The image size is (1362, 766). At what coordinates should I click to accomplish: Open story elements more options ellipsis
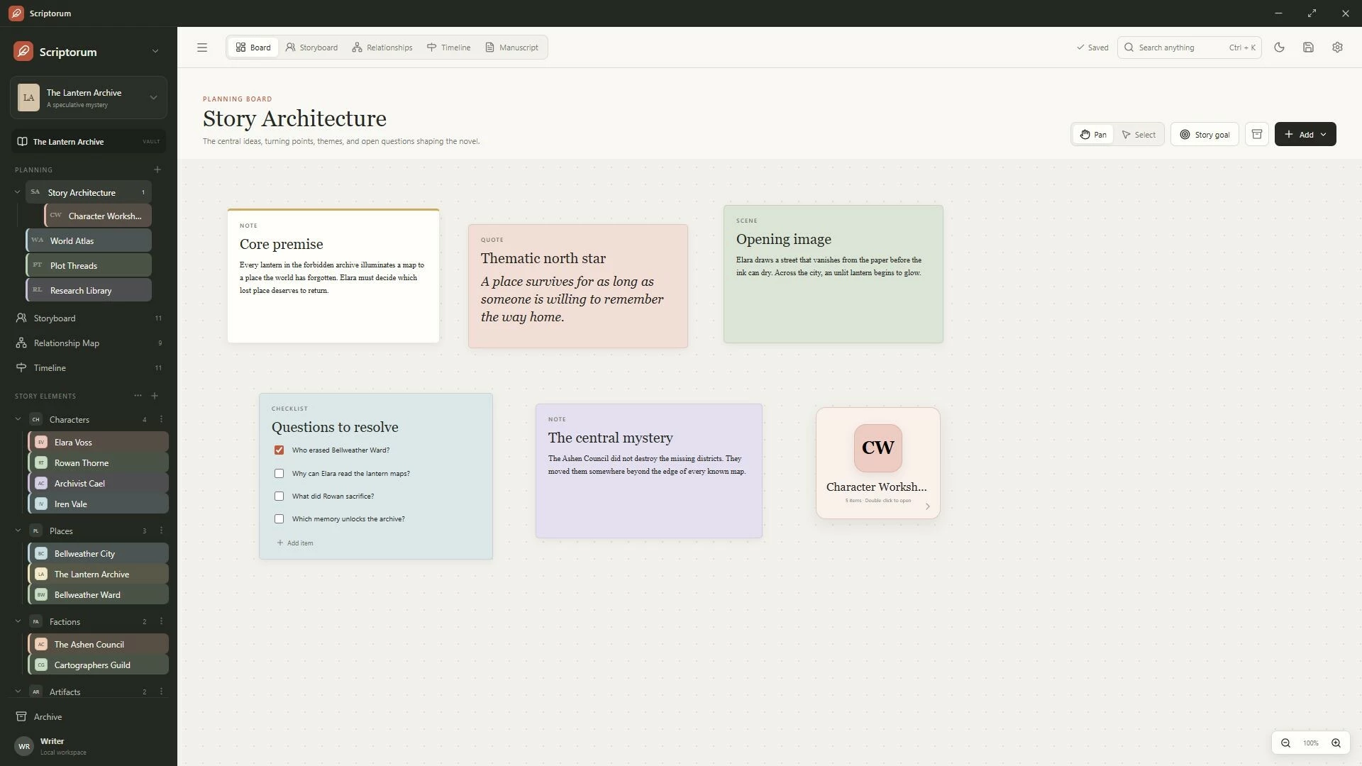(x=138, y=396)
